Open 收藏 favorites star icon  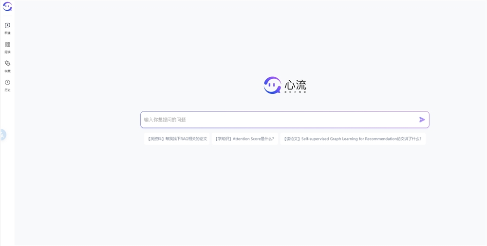(x=7, y=63)
